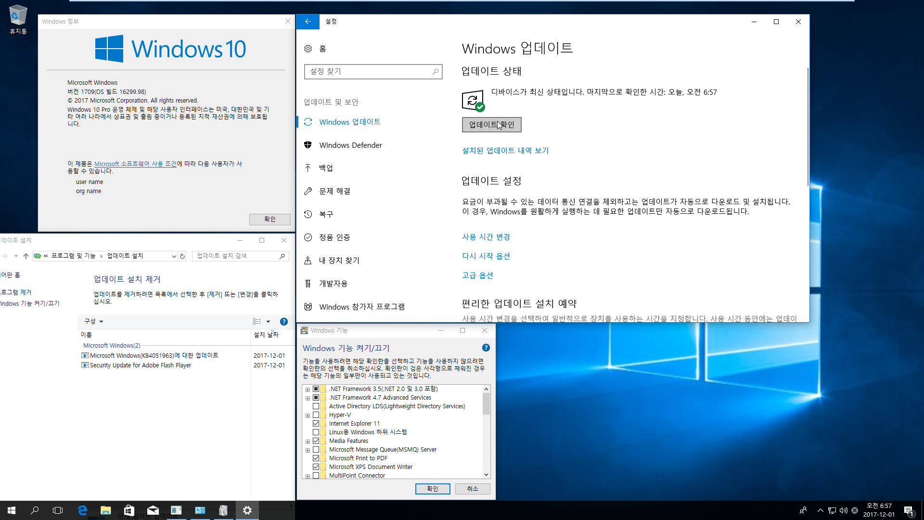Enable Active Directory LDS checkbox
This screenshot has height=520, width=924.
(316, 406)
